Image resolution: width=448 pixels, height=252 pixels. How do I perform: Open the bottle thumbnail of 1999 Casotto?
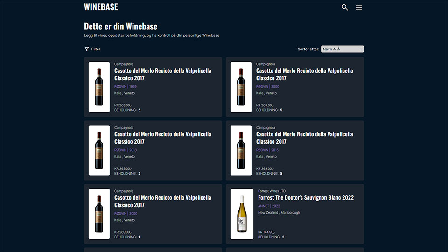pos(99,87)
